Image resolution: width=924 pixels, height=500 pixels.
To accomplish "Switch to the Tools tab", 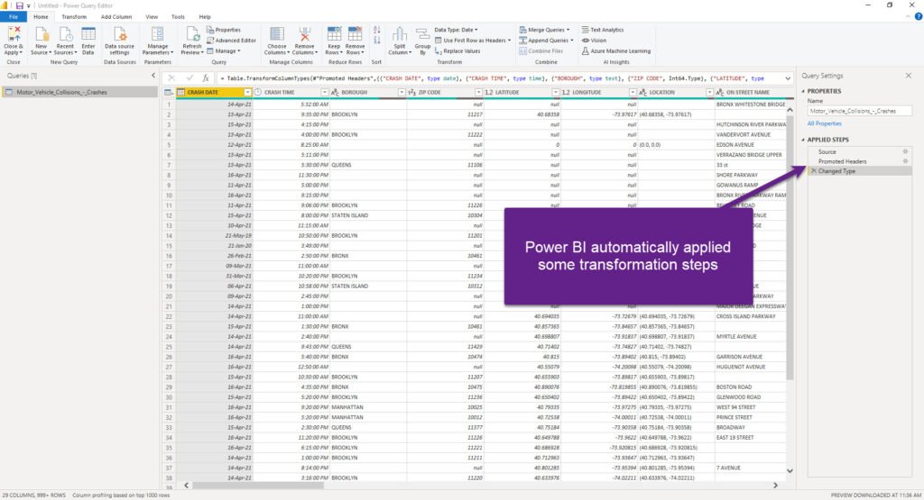I will point(178,17).
